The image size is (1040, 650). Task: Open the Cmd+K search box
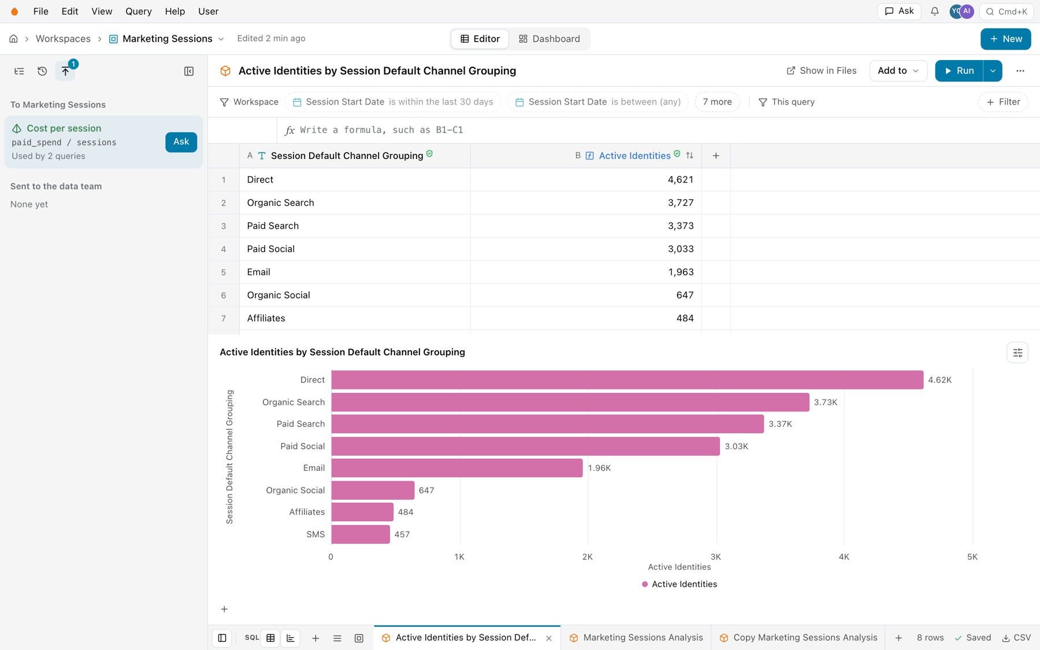1006,12
